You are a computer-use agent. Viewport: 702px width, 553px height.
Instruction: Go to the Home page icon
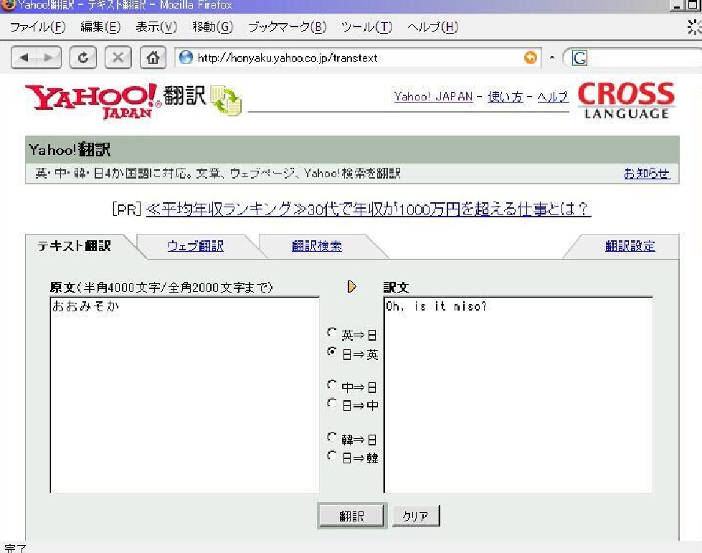(153, 58)
